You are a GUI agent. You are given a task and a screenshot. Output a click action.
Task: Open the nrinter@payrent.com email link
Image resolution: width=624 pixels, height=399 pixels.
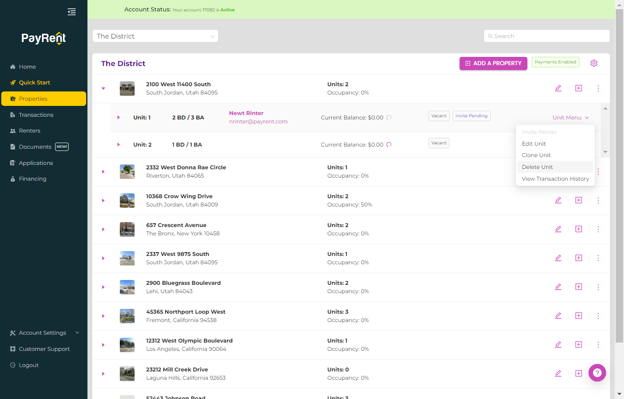[258, 122]
